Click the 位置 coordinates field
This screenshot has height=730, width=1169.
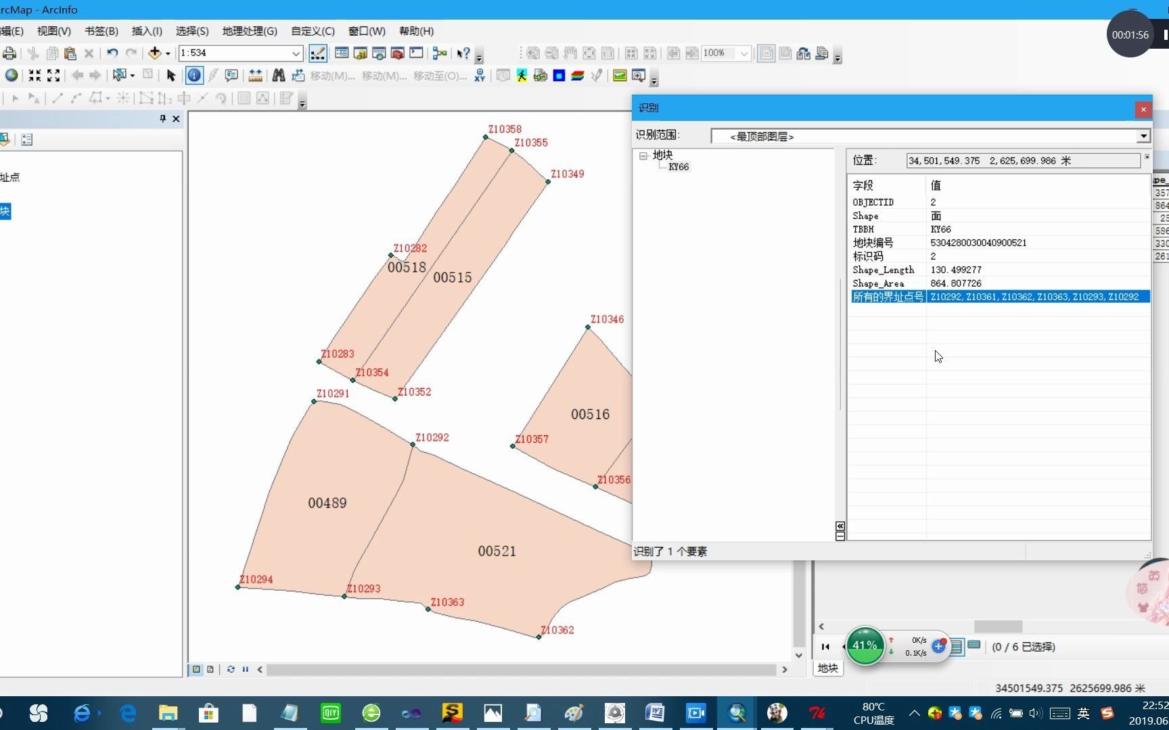[1023, 161]
